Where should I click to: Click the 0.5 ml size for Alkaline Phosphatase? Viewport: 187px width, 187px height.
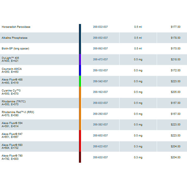(138, 38)
